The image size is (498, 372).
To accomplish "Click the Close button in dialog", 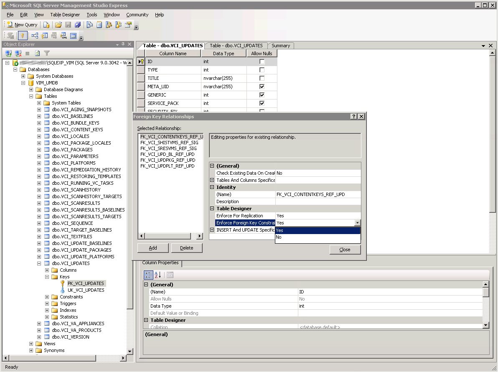I will pos(345,250).
